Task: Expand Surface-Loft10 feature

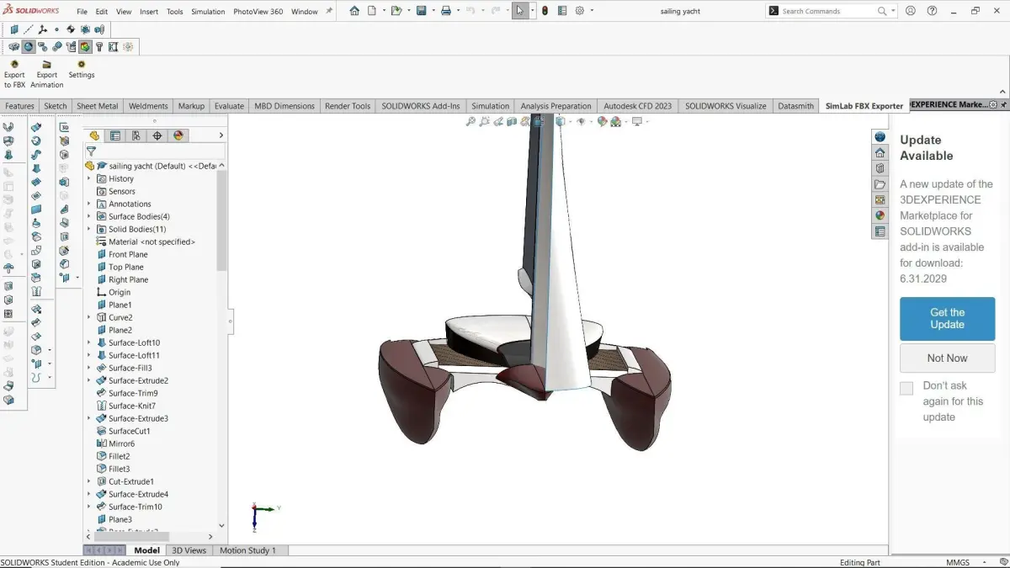Action: (x=89, y=342)
